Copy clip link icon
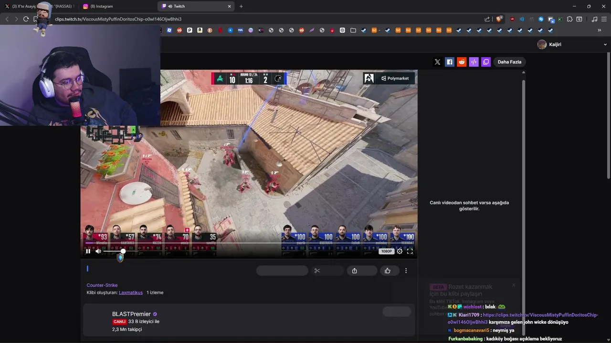This screenshot has height=343, width=611. (486, 62)
